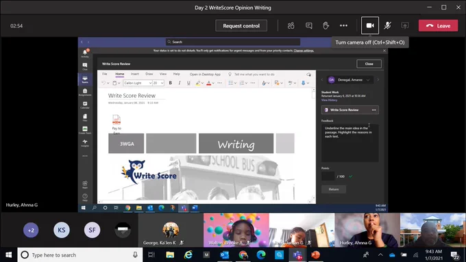The width and height of the screenshot is (466, 262).
Task: Open More actions ellipsis in meeting toolbar
Action: 343,26
